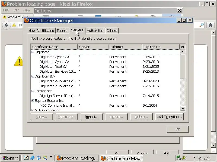The width and height of the screenshot is (217, 162).
Task: Open the Start menu
Action: tap(10, 158)
